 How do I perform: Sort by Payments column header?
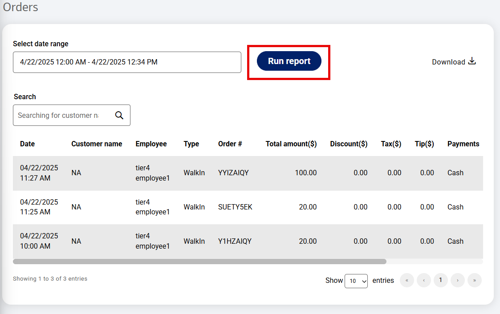pyautogui.click(x=463, y=144)
